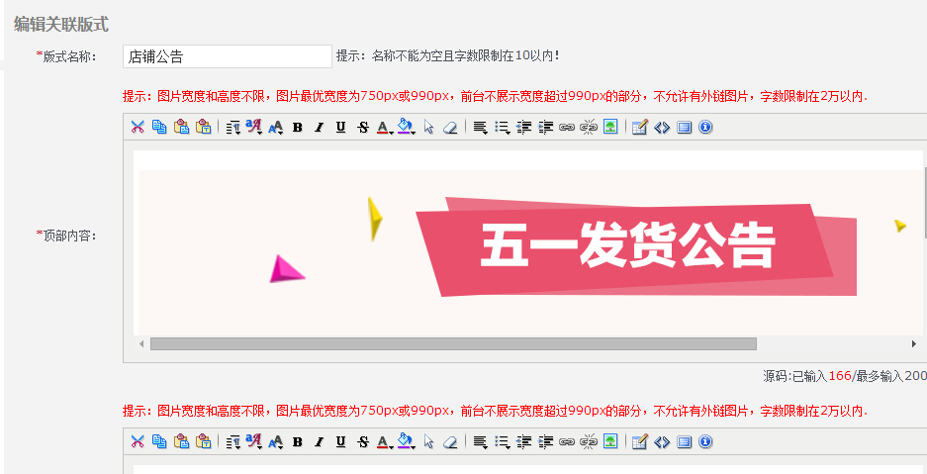Open the paragraph format dropdown in top toolbar
The width and height of the screenshot is (927, 474).
coord(232,127)
